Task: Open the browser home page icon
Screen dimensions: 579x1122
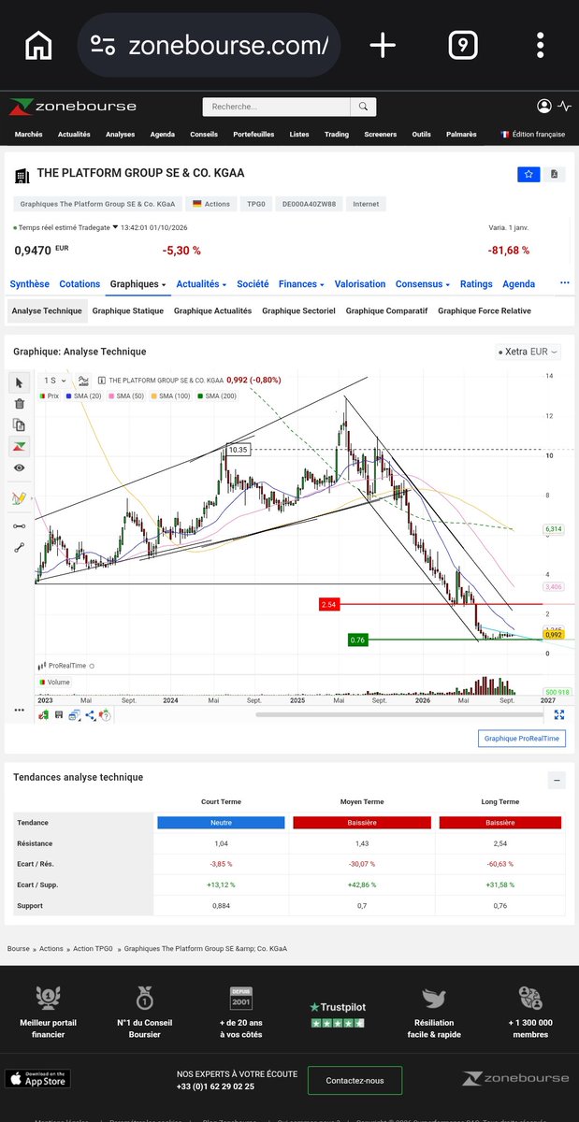Action: [x=38, y=45]
